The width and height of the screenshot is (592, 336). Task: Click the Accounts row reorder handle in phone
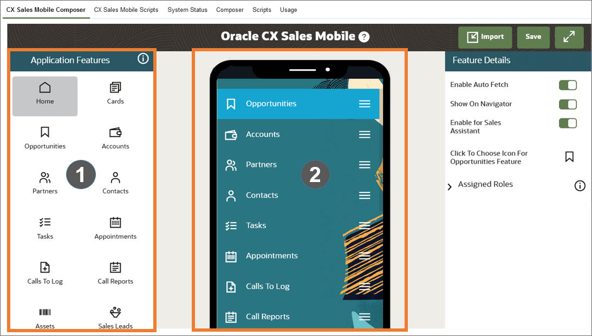tap(365, 135)
